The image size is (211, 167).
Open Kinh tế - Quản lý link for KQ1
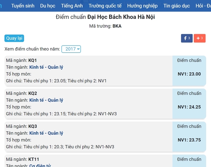46,67
